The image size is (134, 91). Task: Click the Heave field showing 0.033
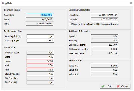coord(40,61)
